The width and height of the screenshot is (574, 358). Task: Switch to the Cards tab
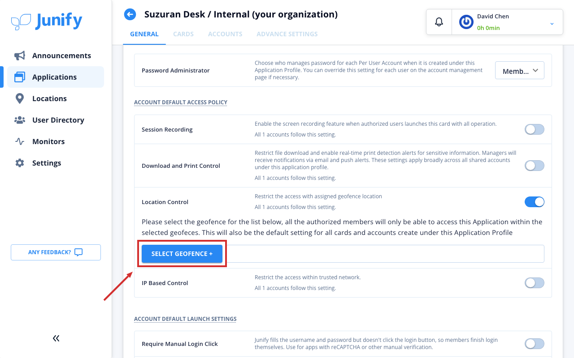tap(183, 34)
